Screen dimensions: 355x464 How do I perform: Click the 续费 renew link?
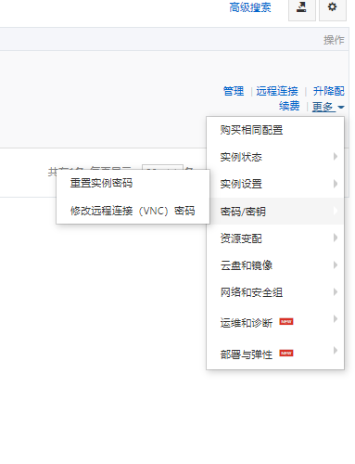(x=289, y=106)
